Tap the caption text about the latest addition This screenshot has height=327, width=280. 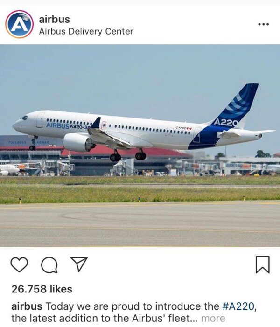click(x=101, y=319)
